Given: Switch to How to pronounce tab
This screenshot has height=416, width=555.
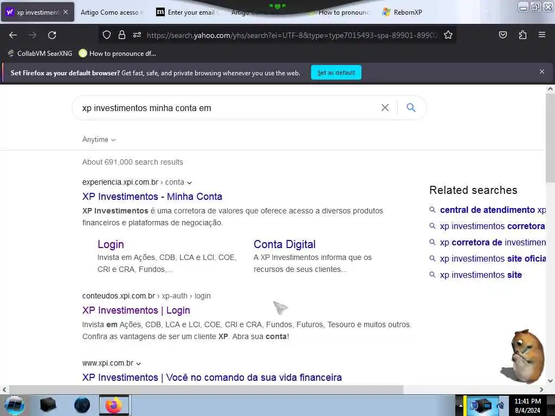Looking at the screenshot, I should (x=339, y=12).
